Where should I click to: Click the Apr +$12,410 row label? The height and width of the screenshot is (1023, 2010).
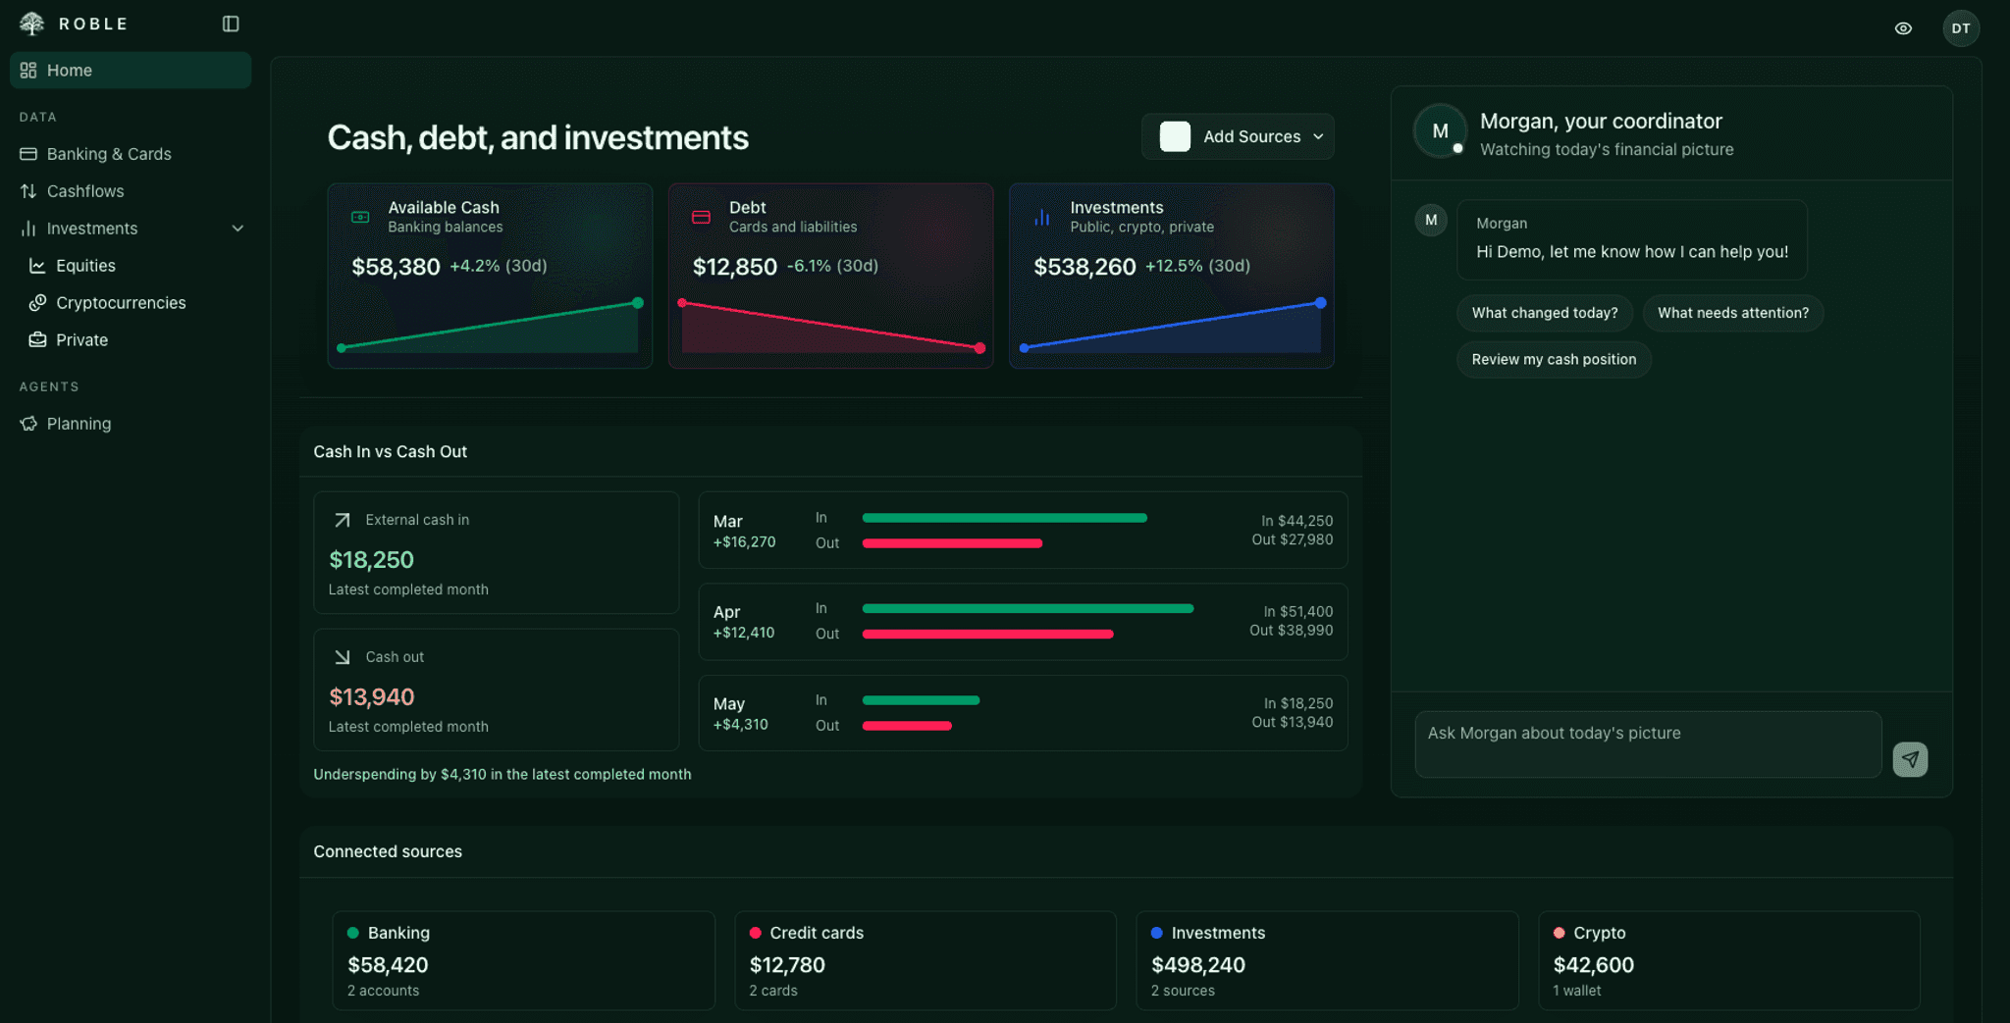coord(744,622)
